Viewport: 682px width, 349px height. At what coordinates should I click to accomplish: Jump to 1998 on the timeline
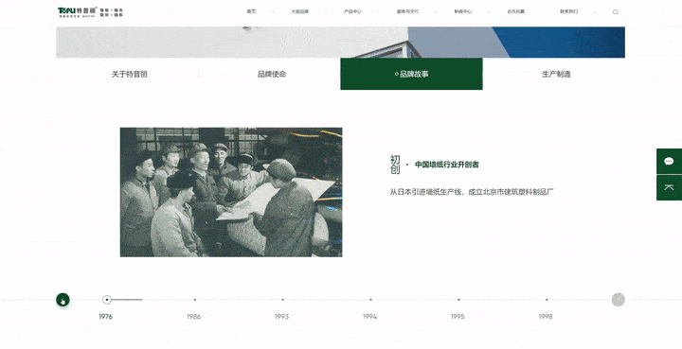coord(546,317)
